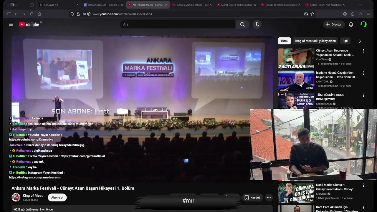Screen dimensions: 377x212
Task: Open picture-in-picture icon in the address bar
Action: click(306, 14)
